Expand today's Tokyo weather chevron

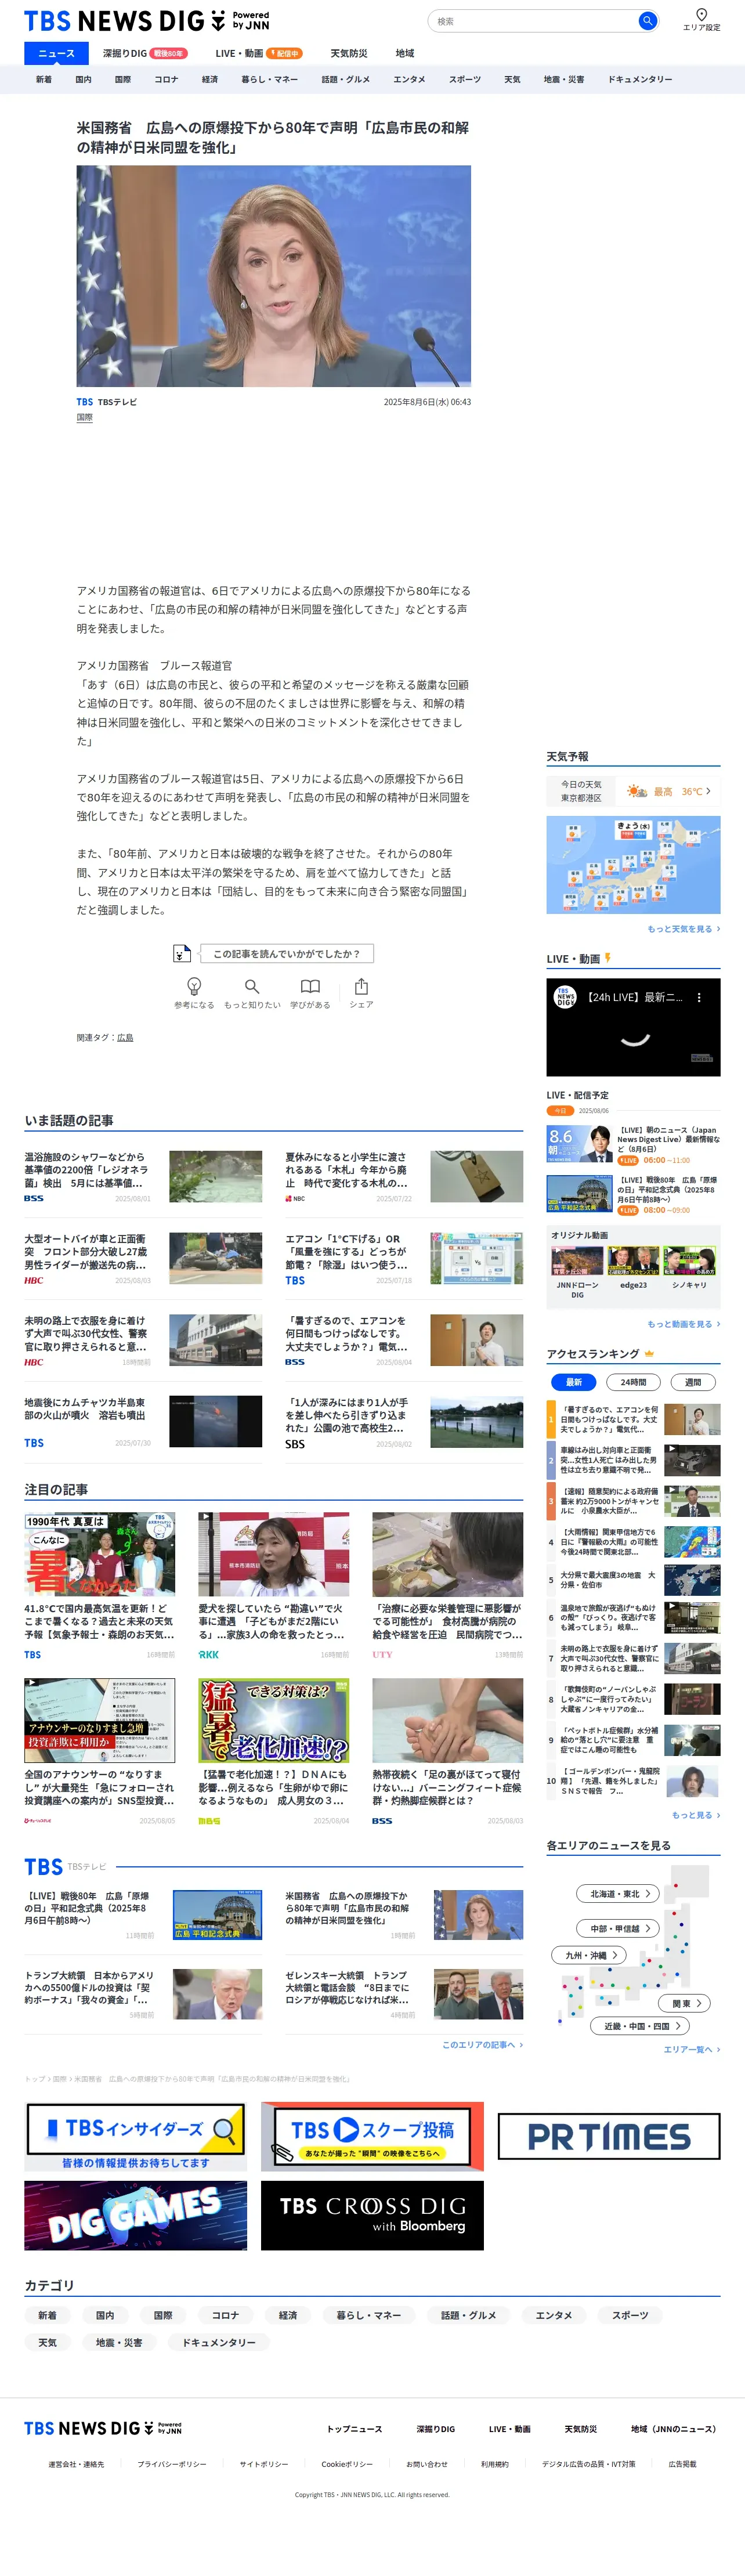click(709, 791)
